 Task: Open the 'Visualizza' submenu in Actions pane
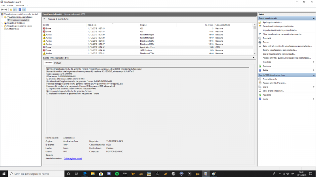[267, 62]
